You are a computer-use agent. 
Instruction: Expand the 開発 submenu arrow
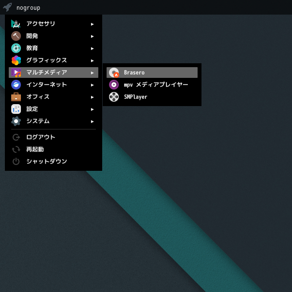92,36
